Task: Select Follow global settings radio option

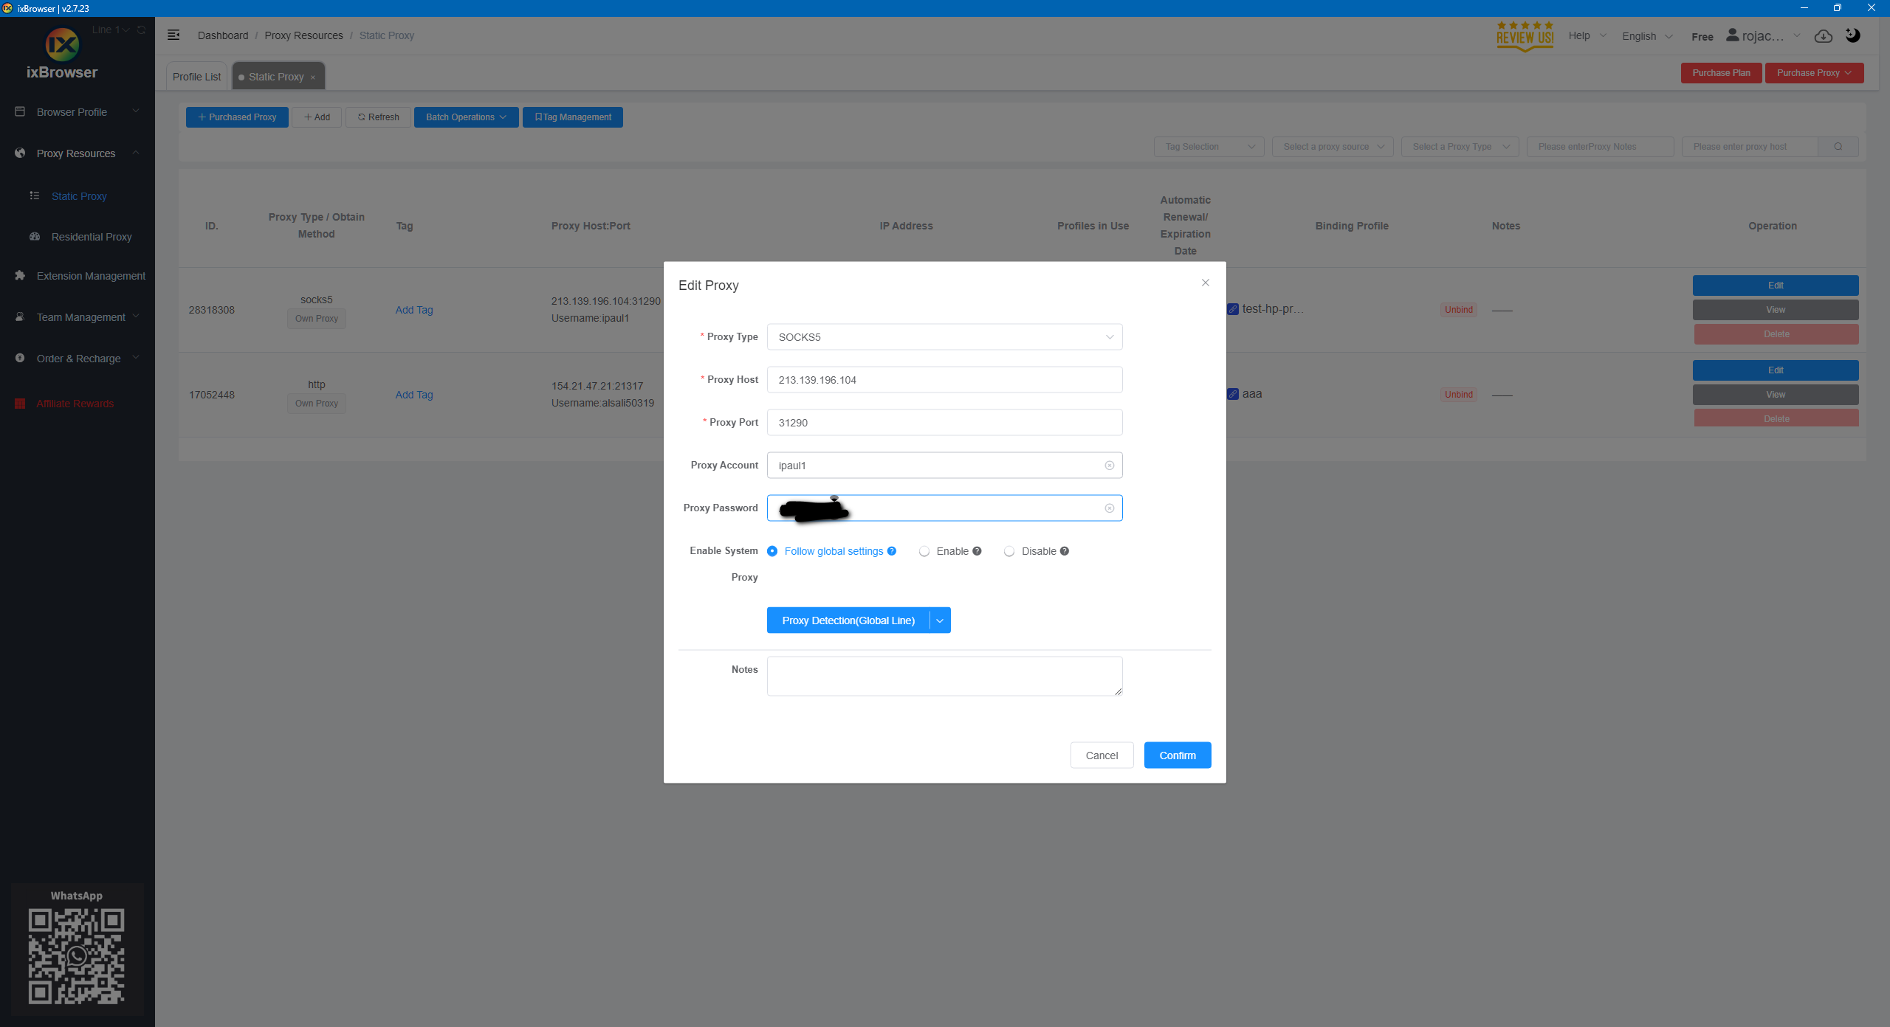Action: click(x=772, y=551)
